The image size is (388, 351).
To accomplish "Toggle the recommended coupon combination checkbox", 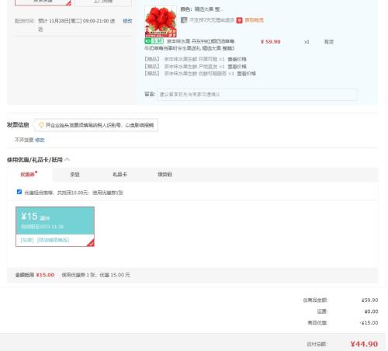I will pyautogui.click(x=19, y=192).
